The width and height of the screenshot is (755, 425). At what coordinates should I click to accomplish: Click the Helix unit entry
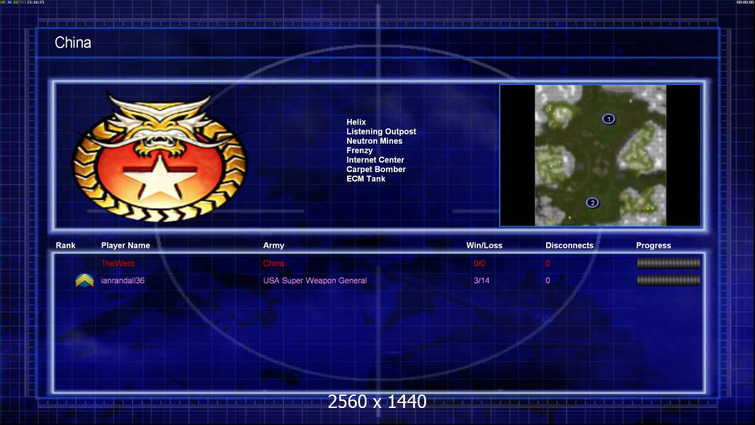coord(356,123)
